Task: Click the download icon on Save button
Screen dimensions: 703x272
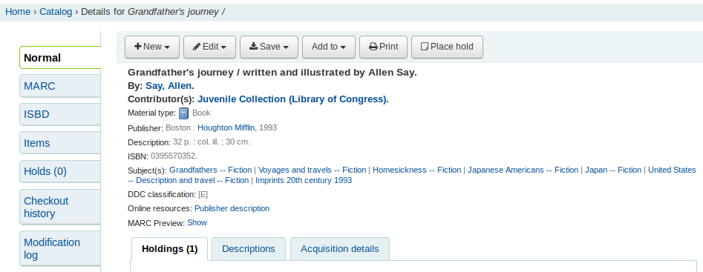Action: click(253, 46)
